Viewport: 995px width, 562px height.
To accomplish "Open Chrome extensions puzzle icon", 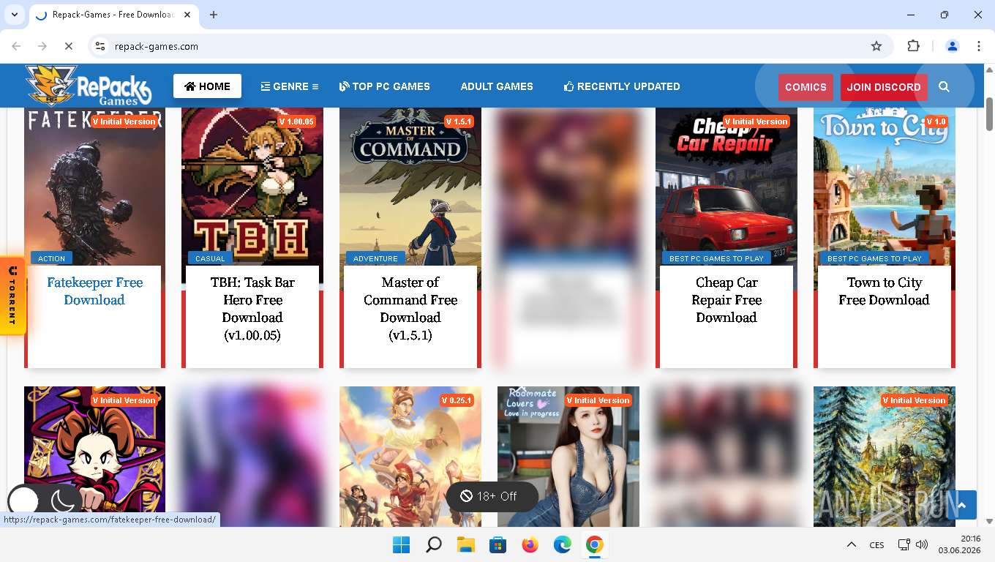I will tap(913, 46).
